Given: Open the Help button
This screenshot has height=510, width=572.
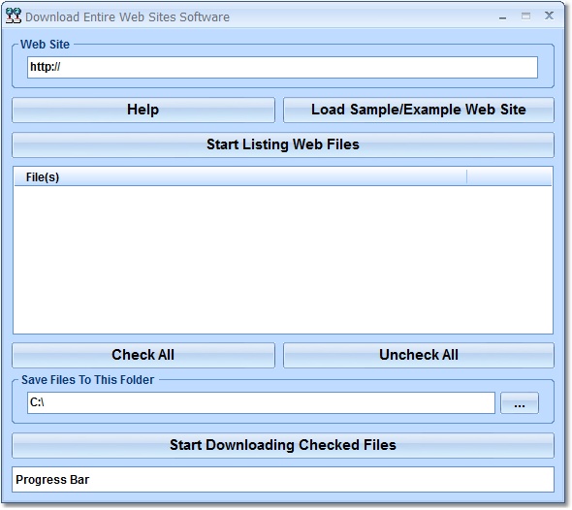Looking at the screenshot, I should 143,110.
